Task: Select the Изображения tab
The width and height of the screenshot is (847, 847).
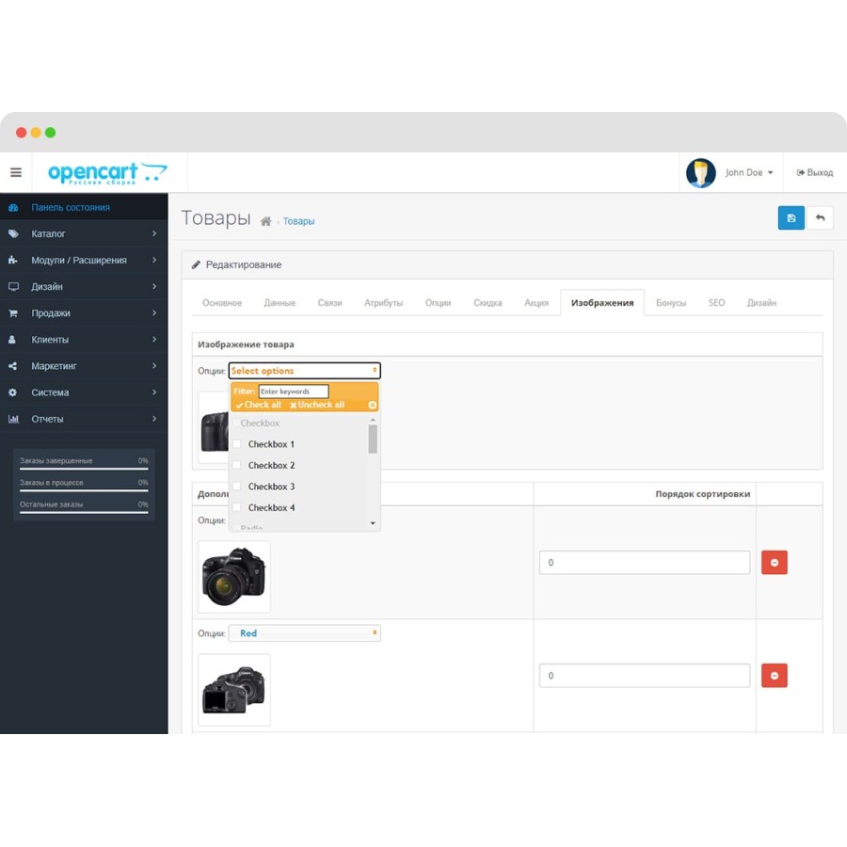Action: pyautogui.click(x=602, y=303)
